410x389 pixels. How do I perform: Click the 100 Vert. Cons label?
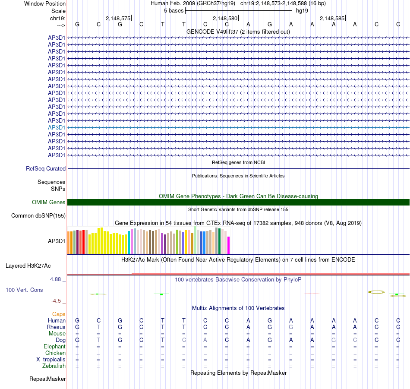(x=24, y=290)
